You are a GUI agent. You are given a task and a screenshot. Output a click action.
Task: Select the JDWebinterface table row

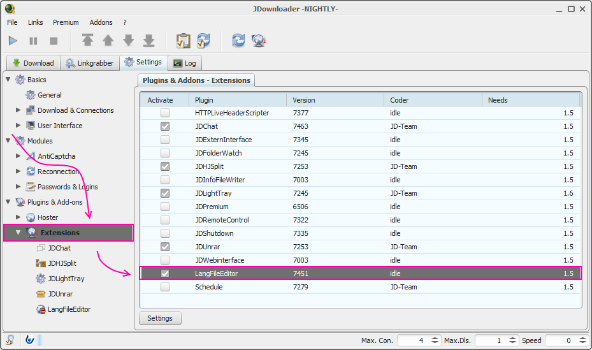pyautogui.click(x=360, y=260)
